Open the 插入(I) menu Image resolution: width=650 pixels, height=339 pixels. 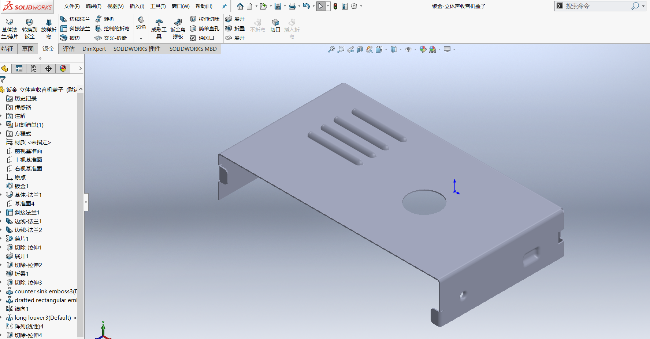[137, 6]
